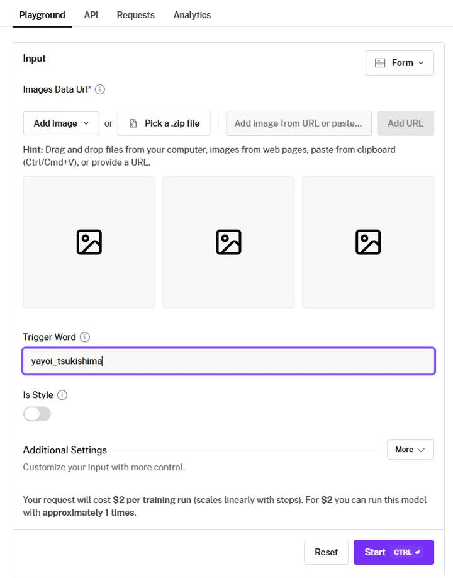Focus the Add image from URL field
453x578 pixels.
[x=299, y=123]
